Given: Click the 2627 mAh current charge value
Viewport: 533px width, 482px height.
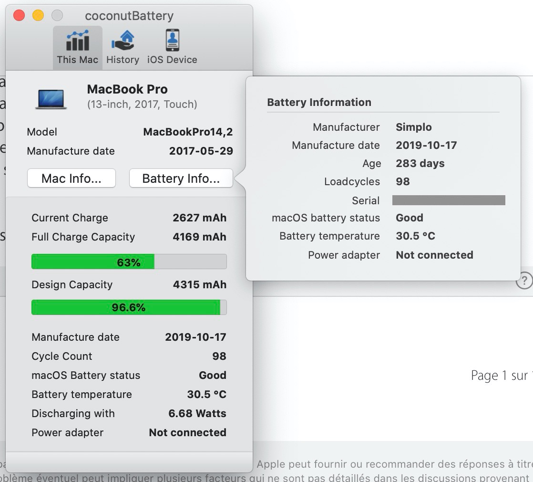Looking at the screenshot, I should [x=200, y=218].
